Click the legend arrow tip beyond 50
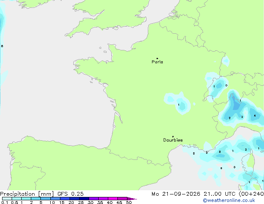The width and height of the screenshot is (264, 204). click(132, 199)
